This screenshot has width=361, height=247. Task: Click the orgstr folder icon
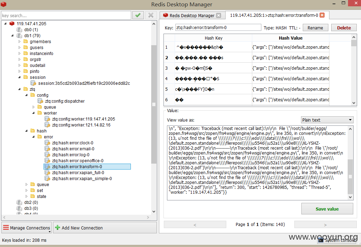[x=26, y=59]
